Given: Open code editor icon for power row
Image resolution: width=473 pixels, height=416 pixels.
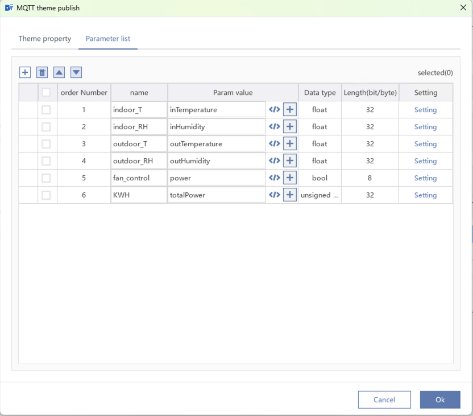Looking at the screenshot, I should [275, 178].
